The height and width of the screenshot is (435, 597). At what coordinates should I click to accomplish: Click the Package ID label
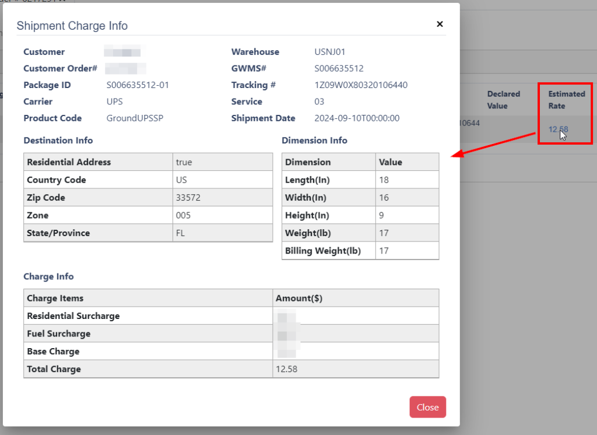point(47,85)
